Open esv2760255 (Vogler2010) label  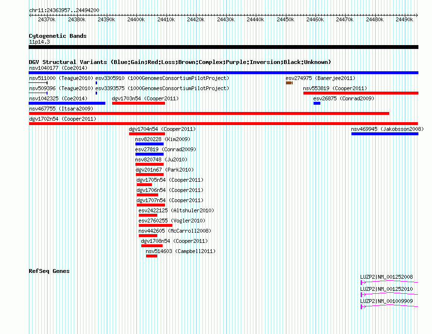[172, 221]
